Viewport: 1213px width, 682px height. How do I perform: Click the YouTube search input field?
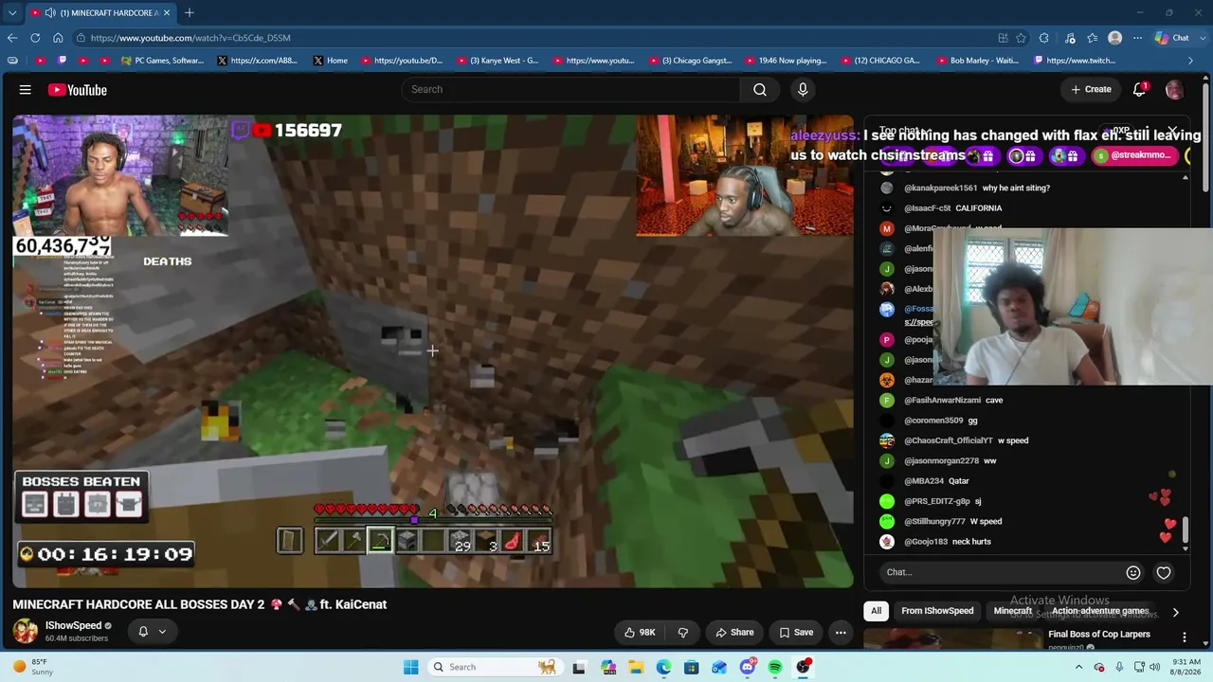[570, 89]
